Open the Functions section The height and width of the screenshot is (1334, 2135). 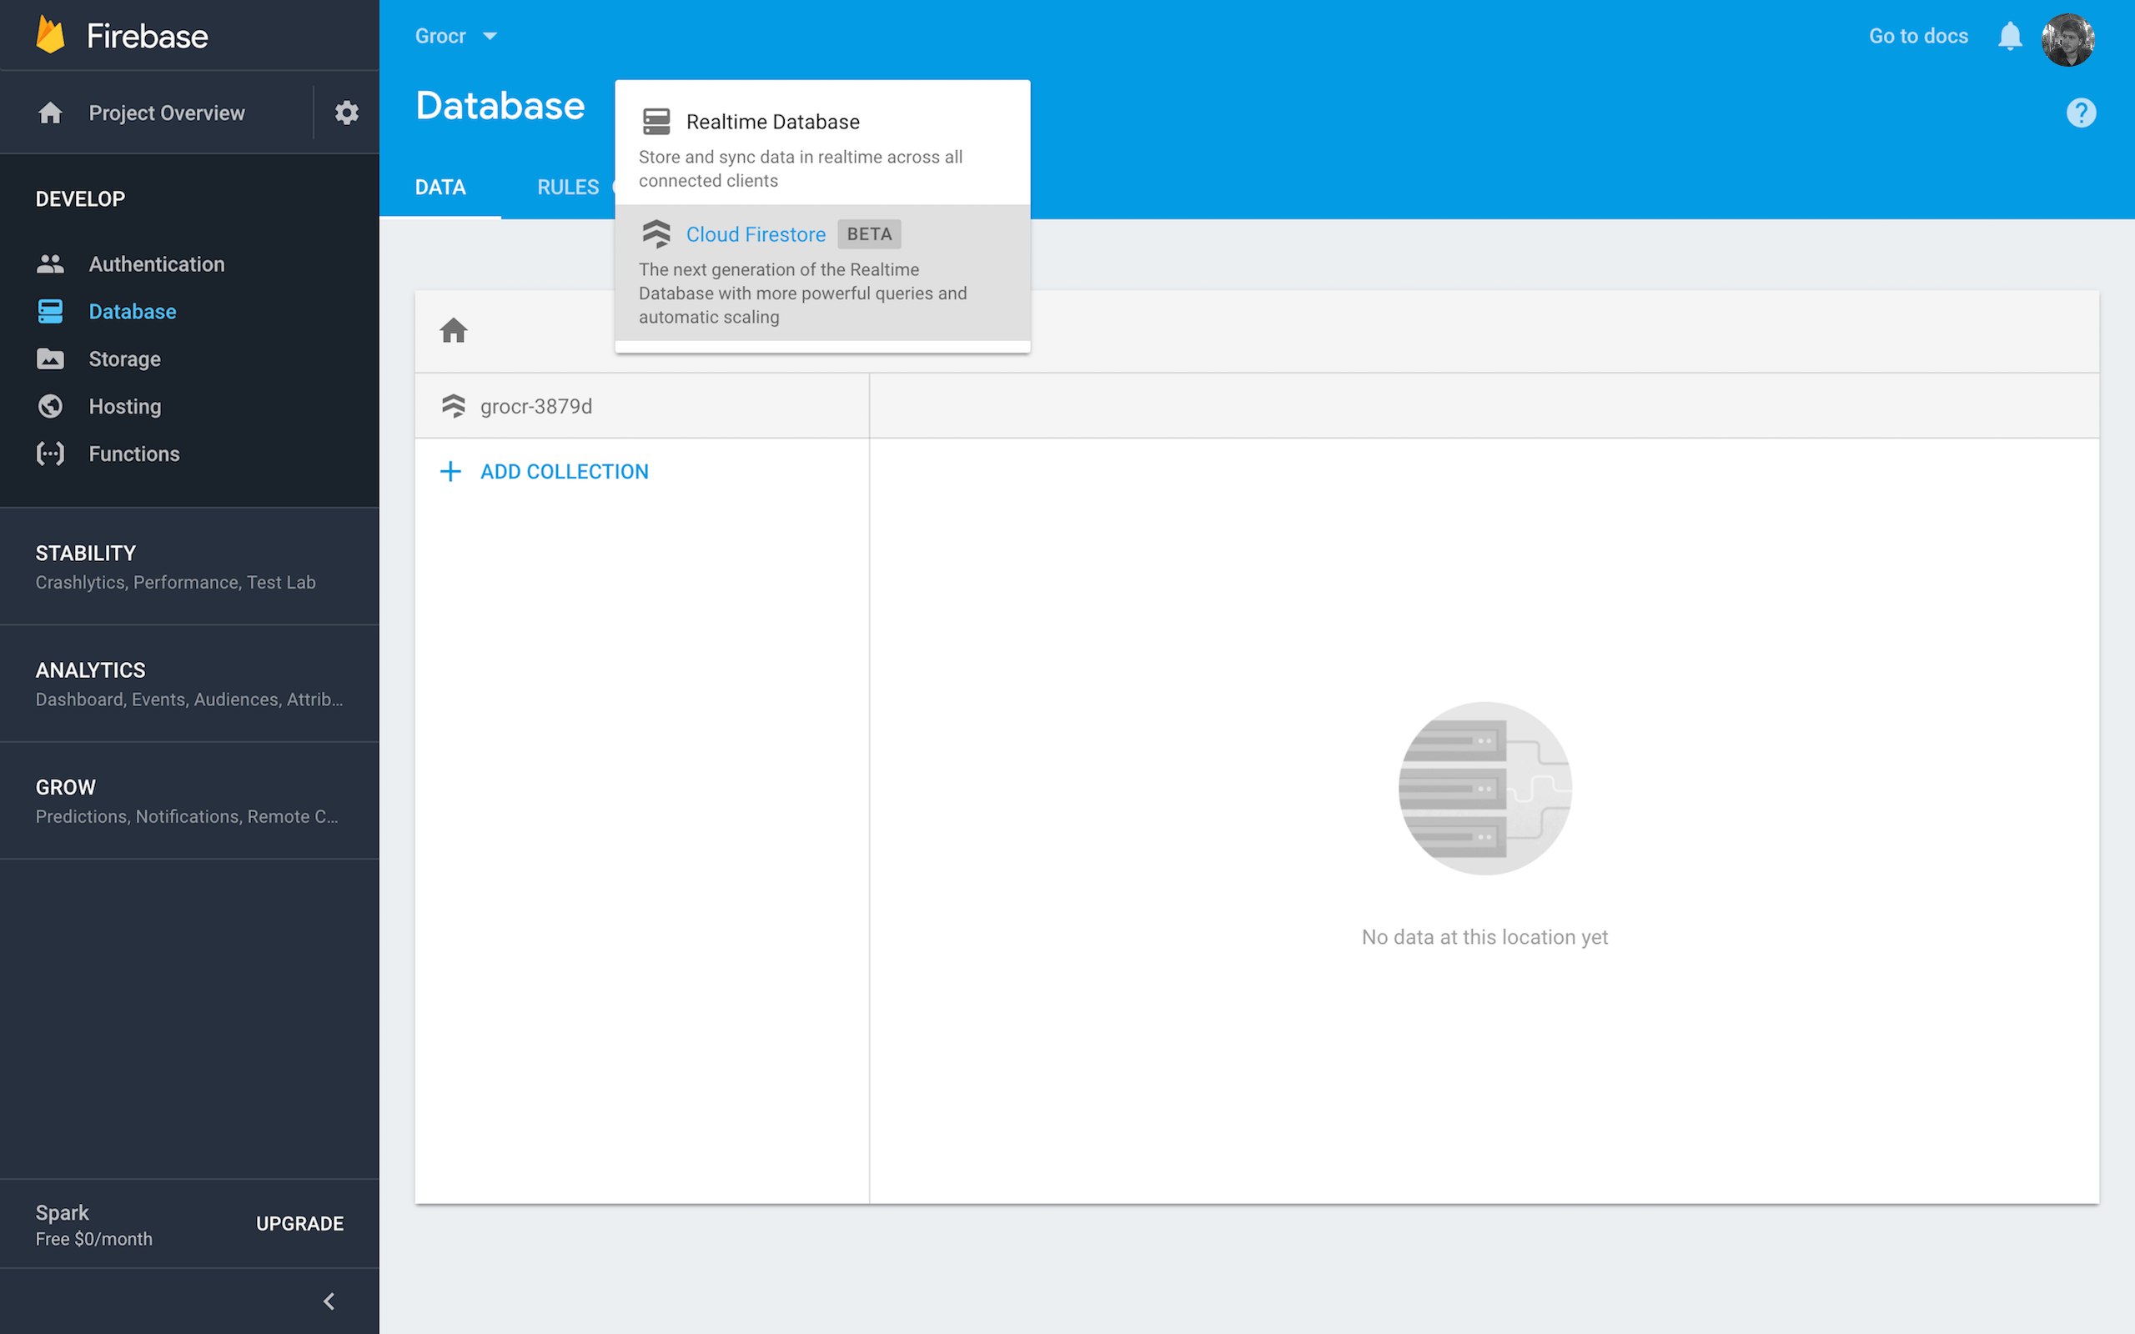[x=133, y=454]
